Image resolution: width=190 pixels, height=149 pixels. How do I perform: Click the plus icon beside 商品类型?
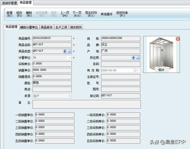click(65, 51)
